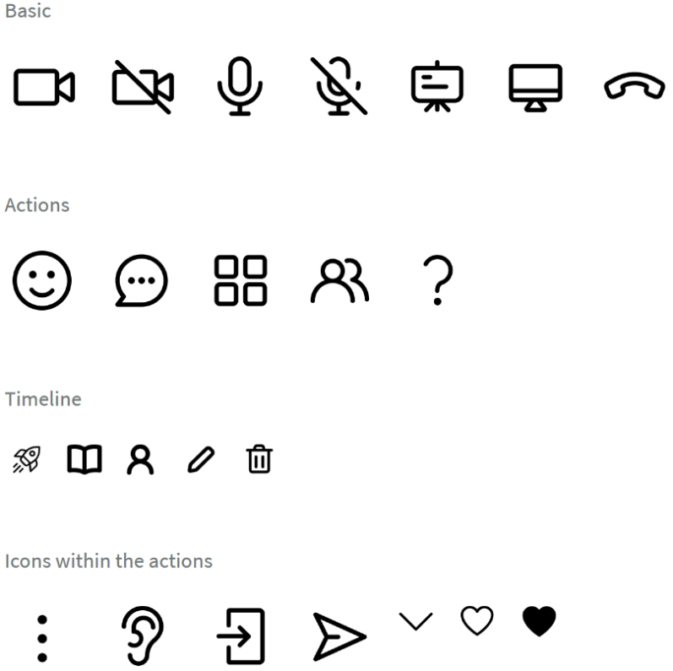Click the video camera on icon

(x=44, y=87)
